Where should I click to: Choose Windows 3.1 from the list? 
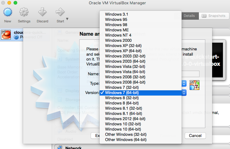pos(141,14)
